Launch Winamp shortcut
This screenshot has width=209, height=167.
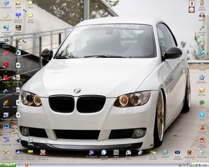click(6, 104)
